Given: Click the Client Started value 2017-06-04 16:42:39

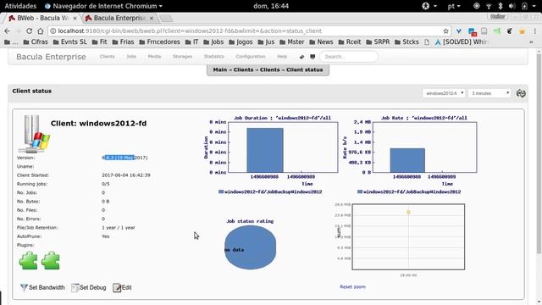Looking at the screenshot, I should tap(126, 175).
